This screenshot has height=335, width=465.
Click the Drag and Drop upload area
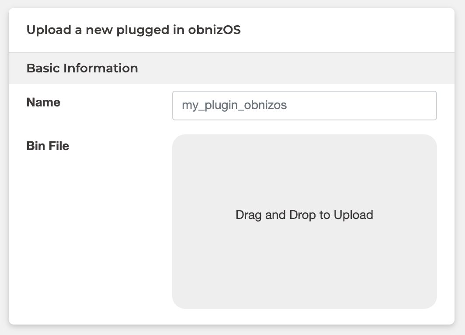click(x=304, y=244)
